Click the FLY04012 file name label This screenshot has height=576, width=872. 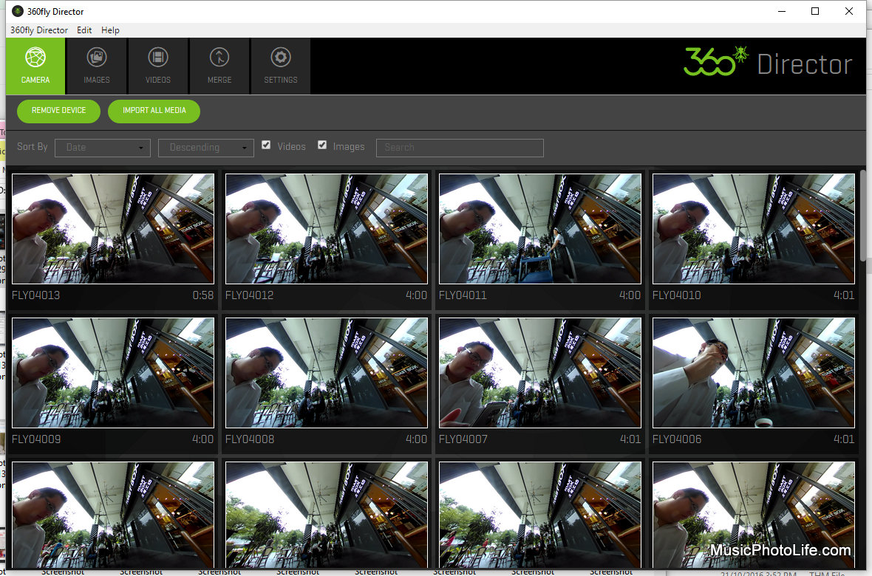tap(249, 295)
